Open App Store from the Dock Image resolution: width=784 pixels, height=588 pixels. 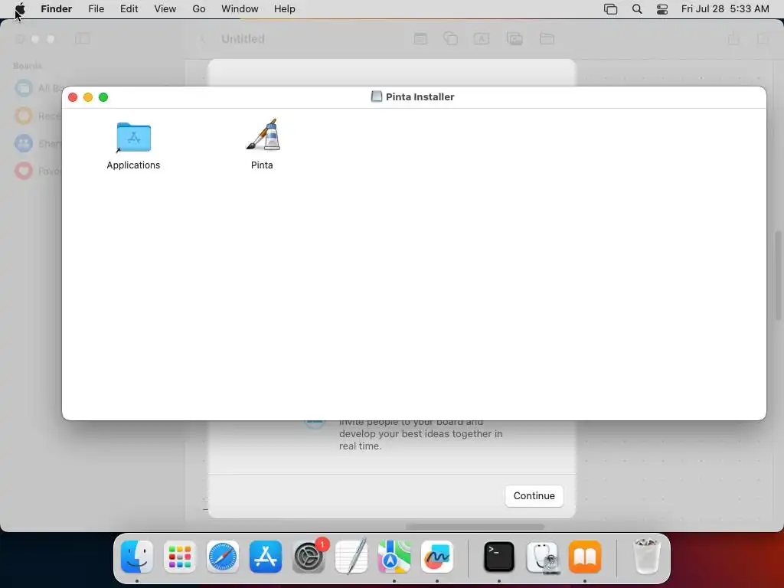266,557
